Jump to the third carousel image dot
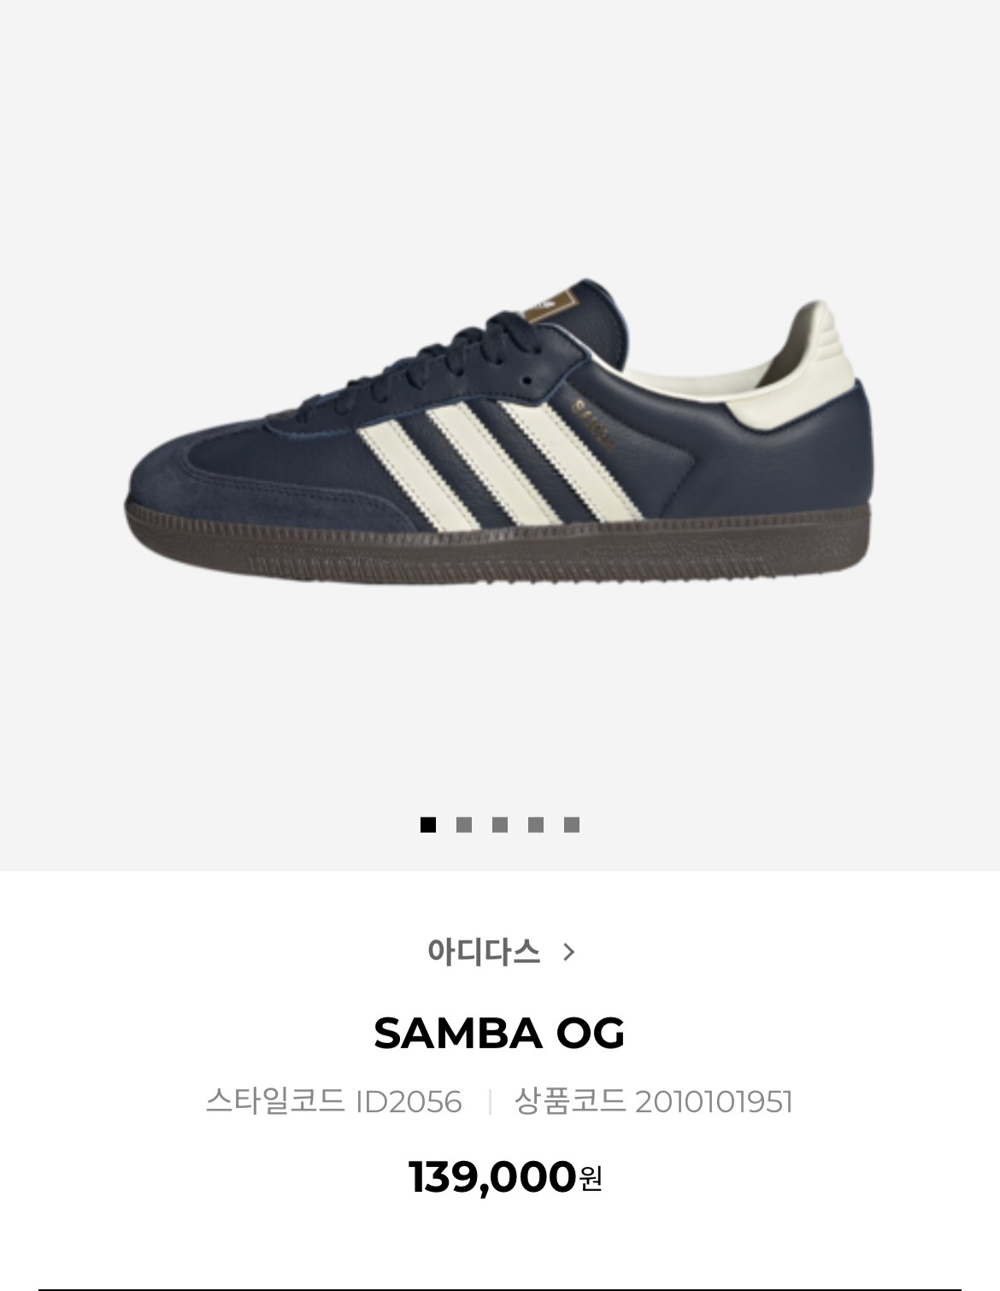This screenshot has width=1000, height=1291. [500, 824]
